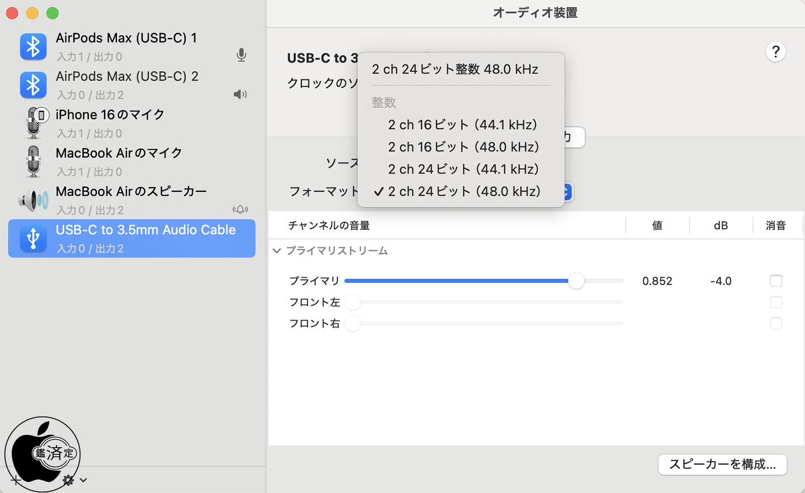Click the USB icon of USB-C audio cable
The image size is (805, 493).
click(x=33, y=239)
